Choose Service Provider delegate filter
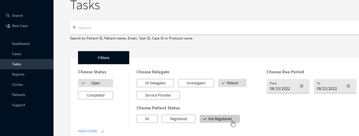Image resolution: width=359 pixels, height=136 pixels. (158, 95)
